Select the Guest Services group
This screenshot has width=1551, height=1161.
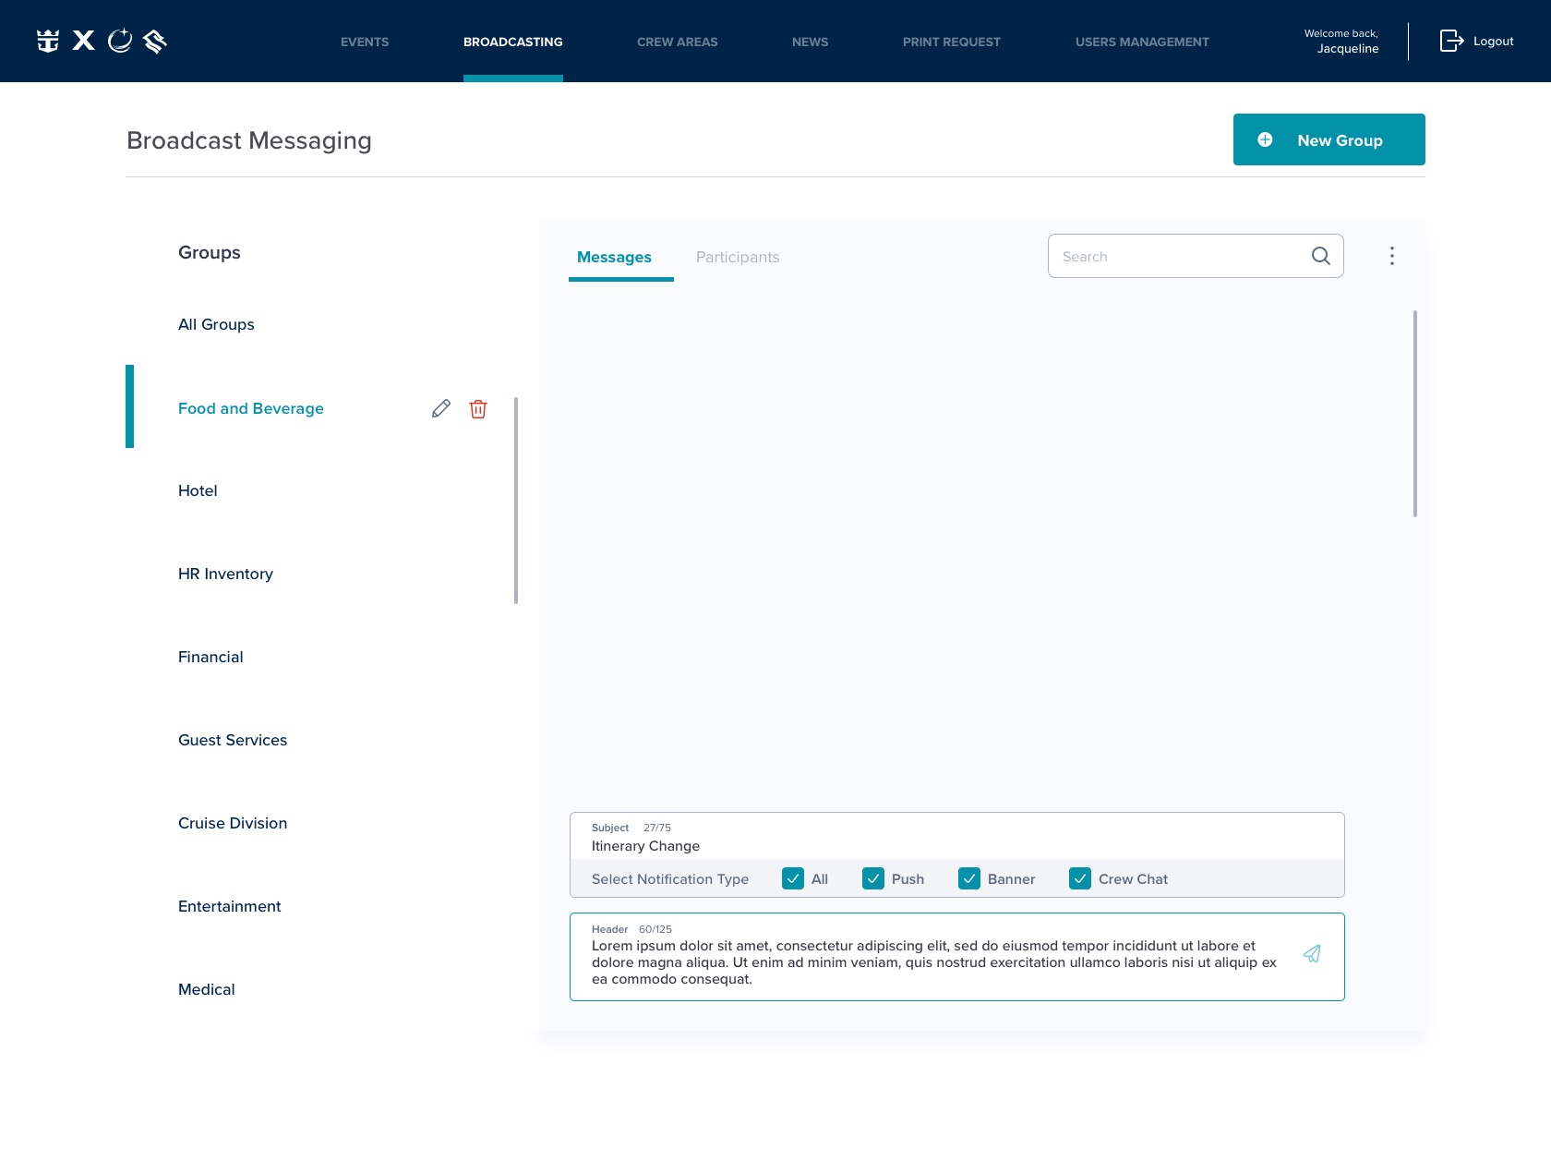[233, 740]
